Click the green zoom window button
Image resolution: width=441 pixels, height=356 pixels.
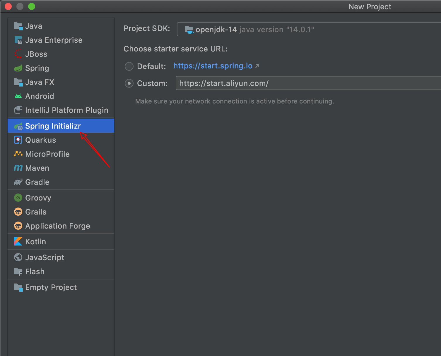[x=32, y=6]
